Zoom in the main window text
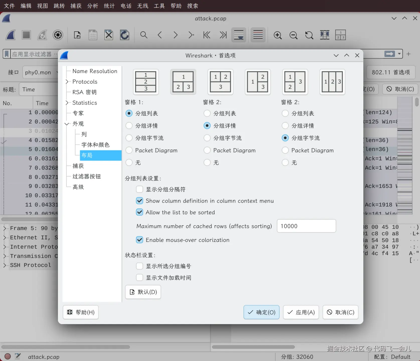Screen dimensions: 420x361 (278, 35)
